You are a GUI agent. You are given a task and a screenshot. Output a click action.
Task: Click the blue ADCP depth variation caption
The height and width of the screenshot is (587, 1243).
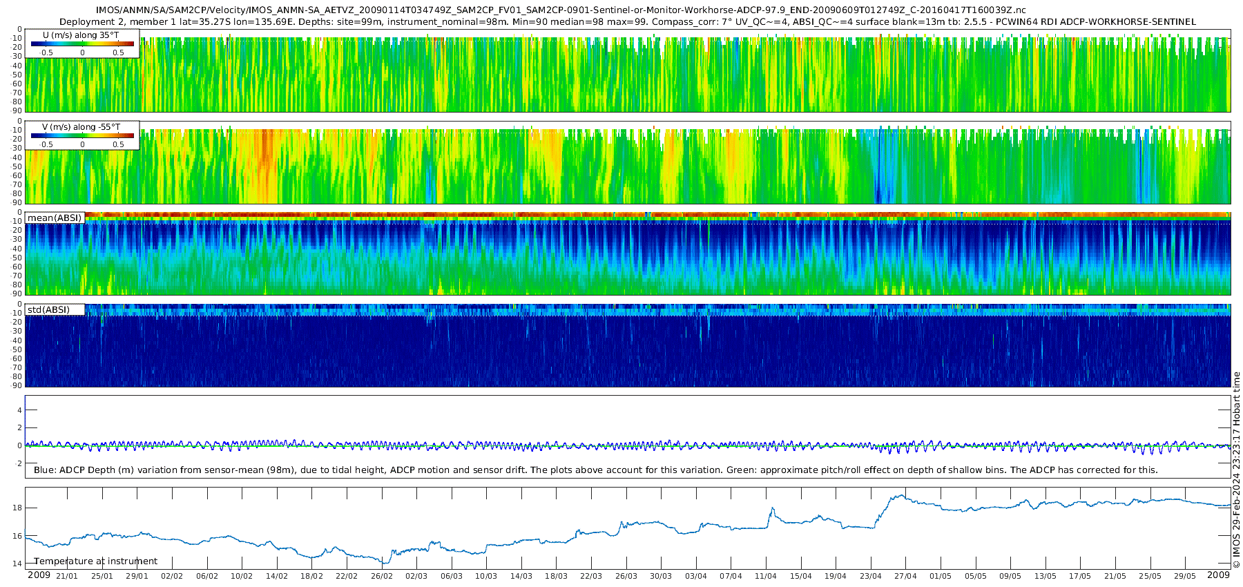(595, 470)
